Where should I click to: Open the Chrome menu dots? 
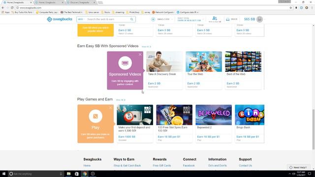pyautogui.click(x=312, y=8)
